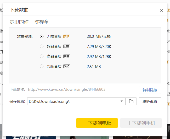Click the 下载链接 label
Image resolution: width=170 pixels, height=139 pixels.
pos(17,89)
